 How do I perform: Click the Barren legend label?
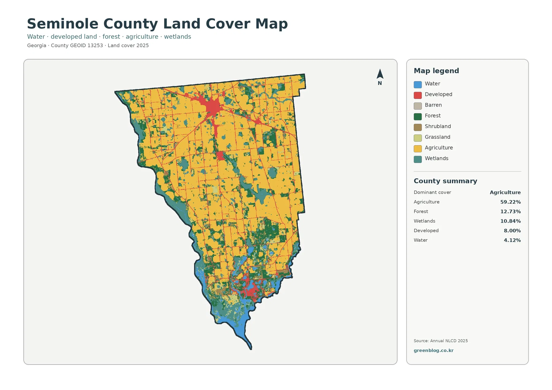433,105
